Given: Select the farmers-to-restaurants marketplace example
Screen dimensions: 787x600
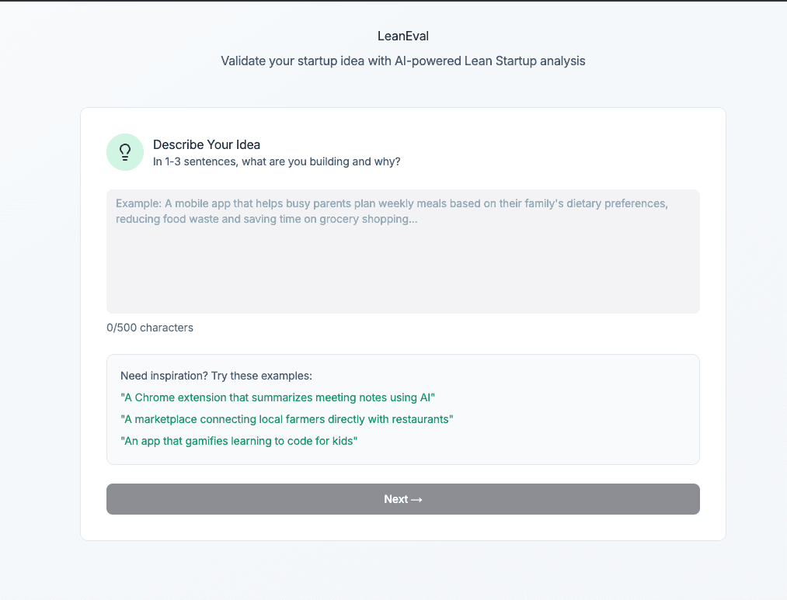Looking at the screenshot, I should (287, 419).
